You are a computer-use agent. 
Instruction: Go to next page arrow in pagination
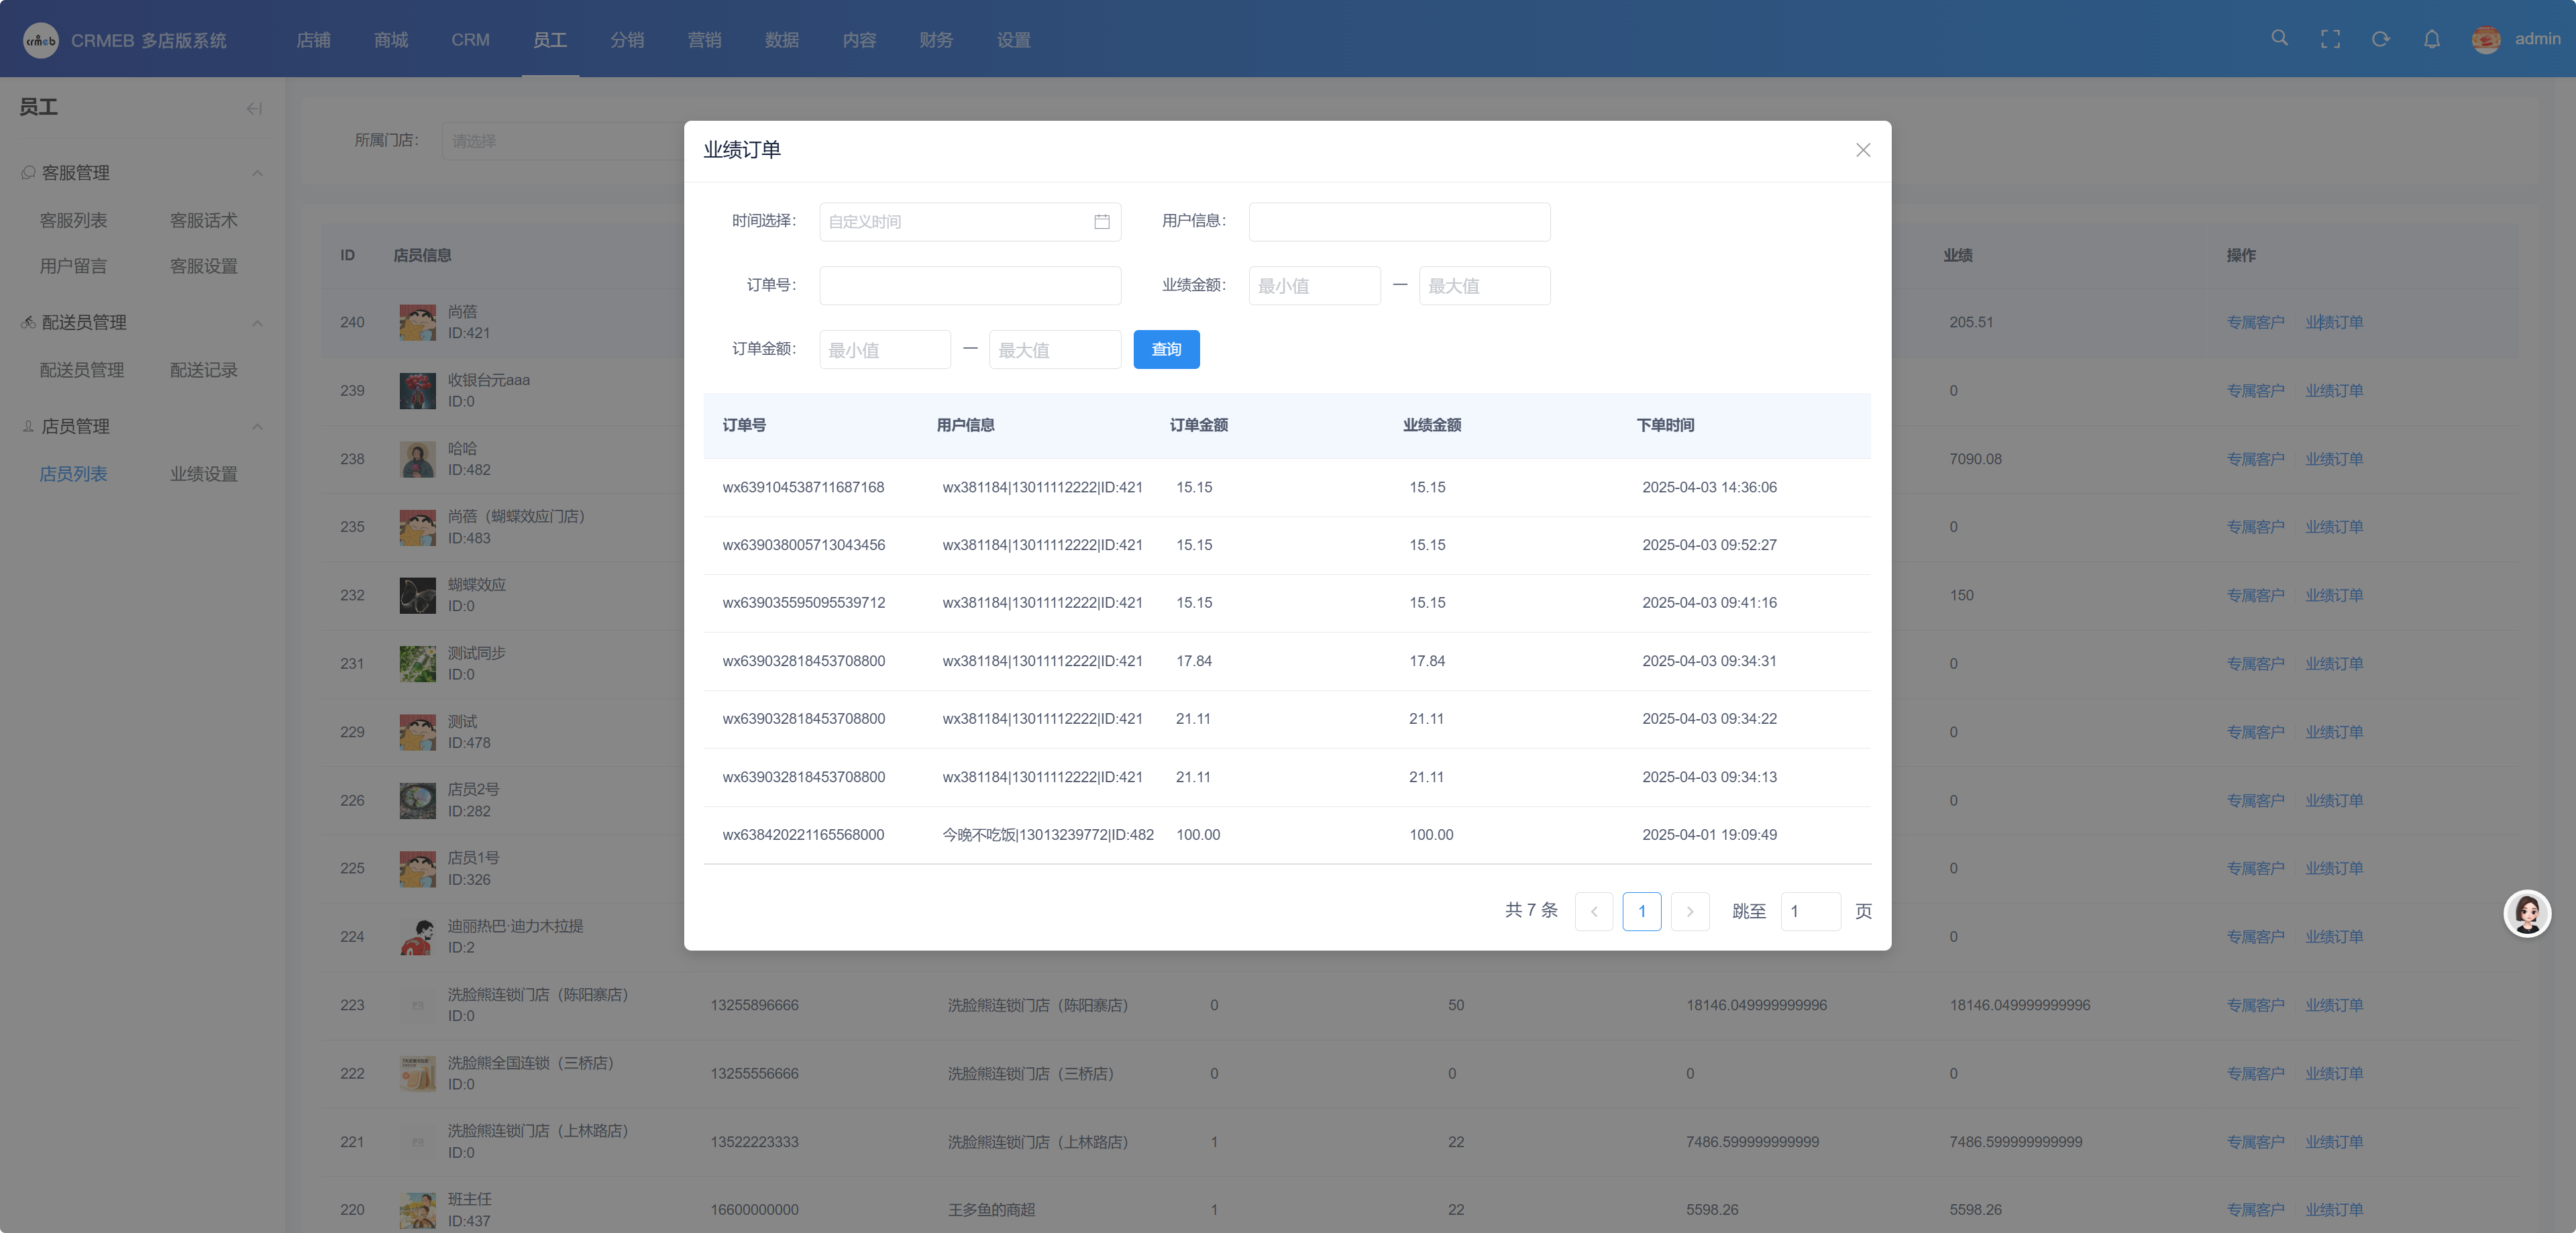[x=1689, y=911]
